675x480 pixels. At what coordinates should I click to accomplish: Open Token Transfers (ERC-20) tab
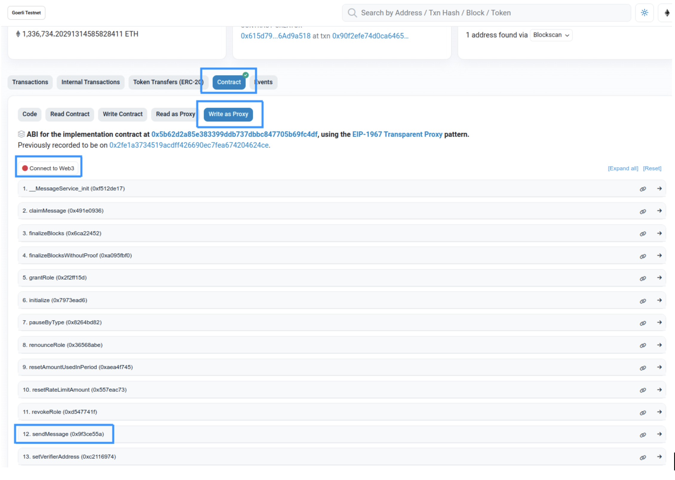(x=168, y=82)
